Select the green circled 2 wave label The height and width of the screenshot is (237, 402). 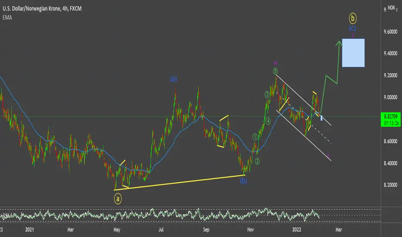258,161
